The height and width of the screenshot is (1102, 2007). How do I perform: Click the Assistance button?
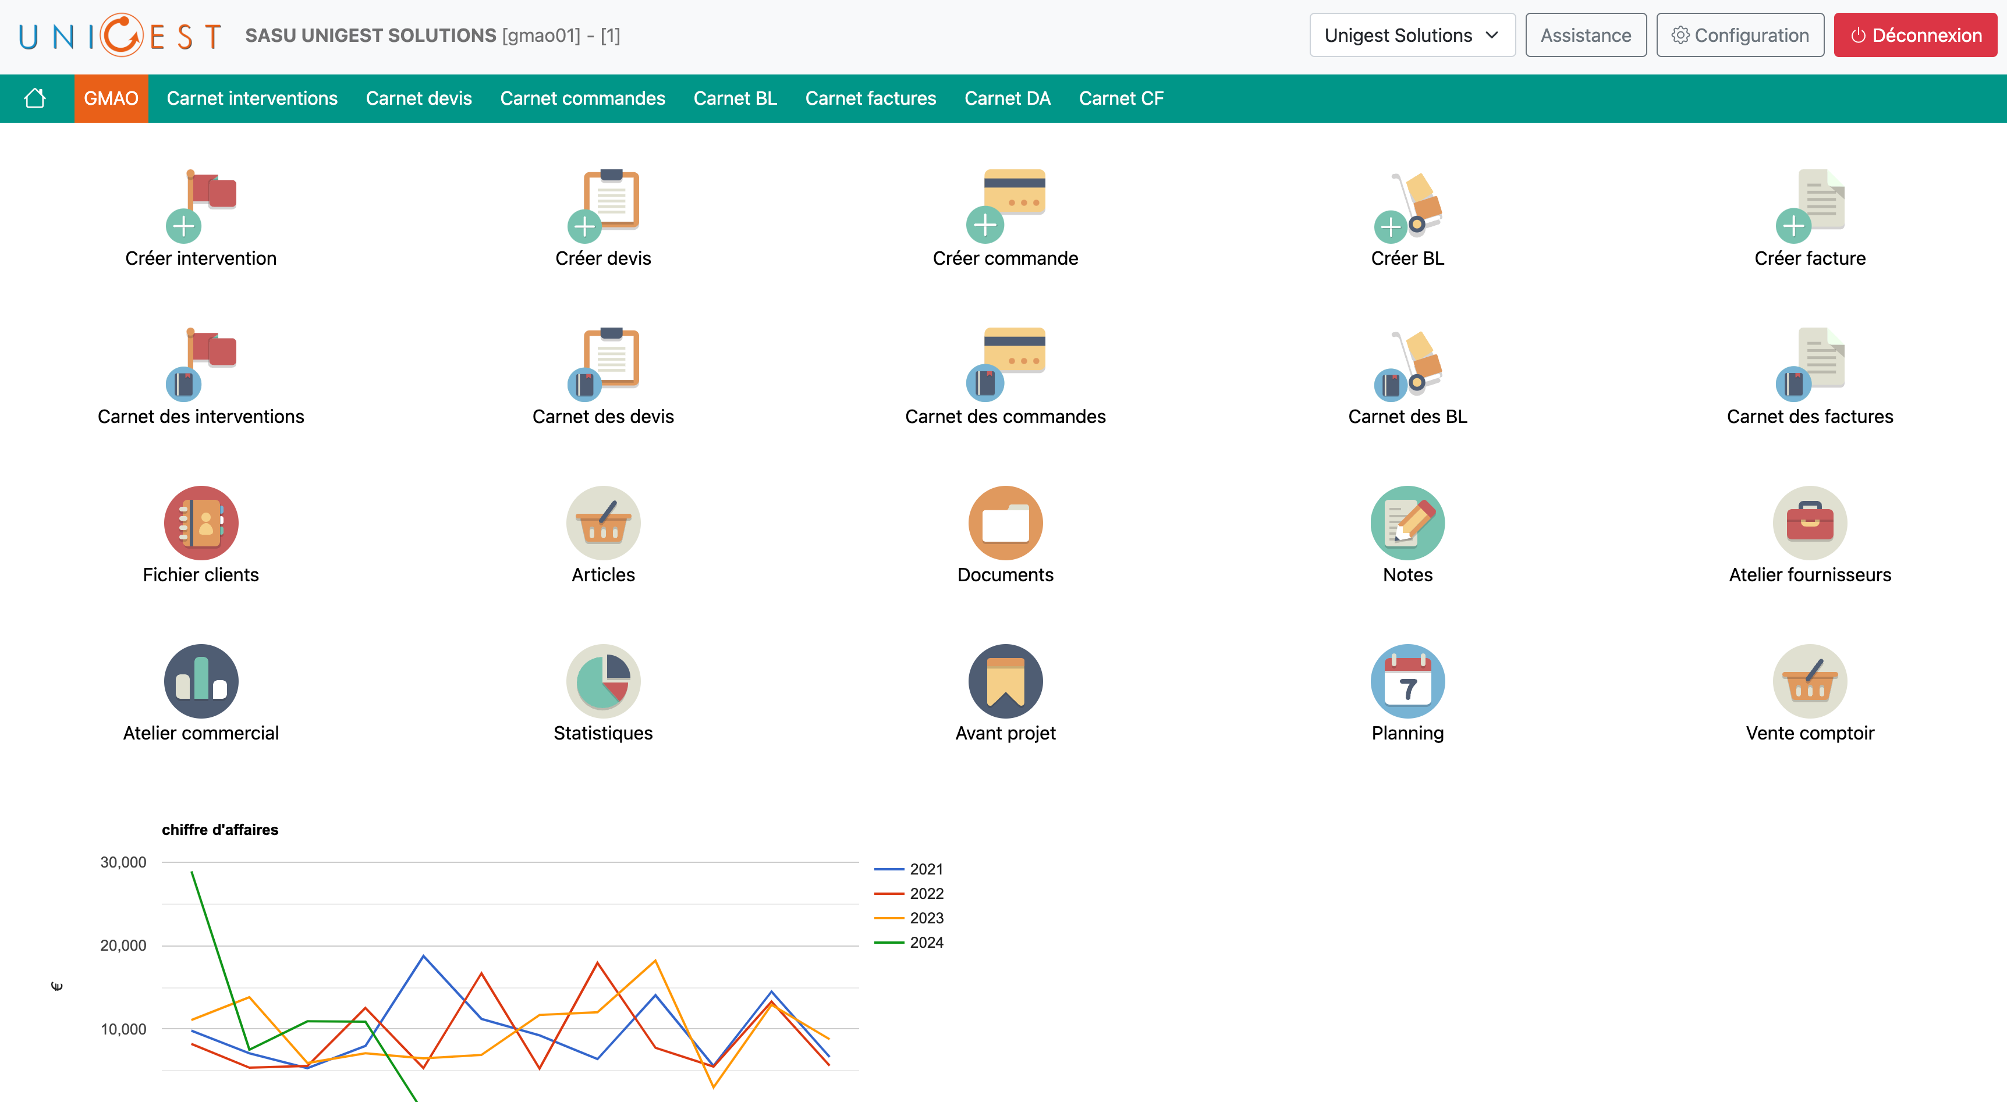click(1586, 35)
